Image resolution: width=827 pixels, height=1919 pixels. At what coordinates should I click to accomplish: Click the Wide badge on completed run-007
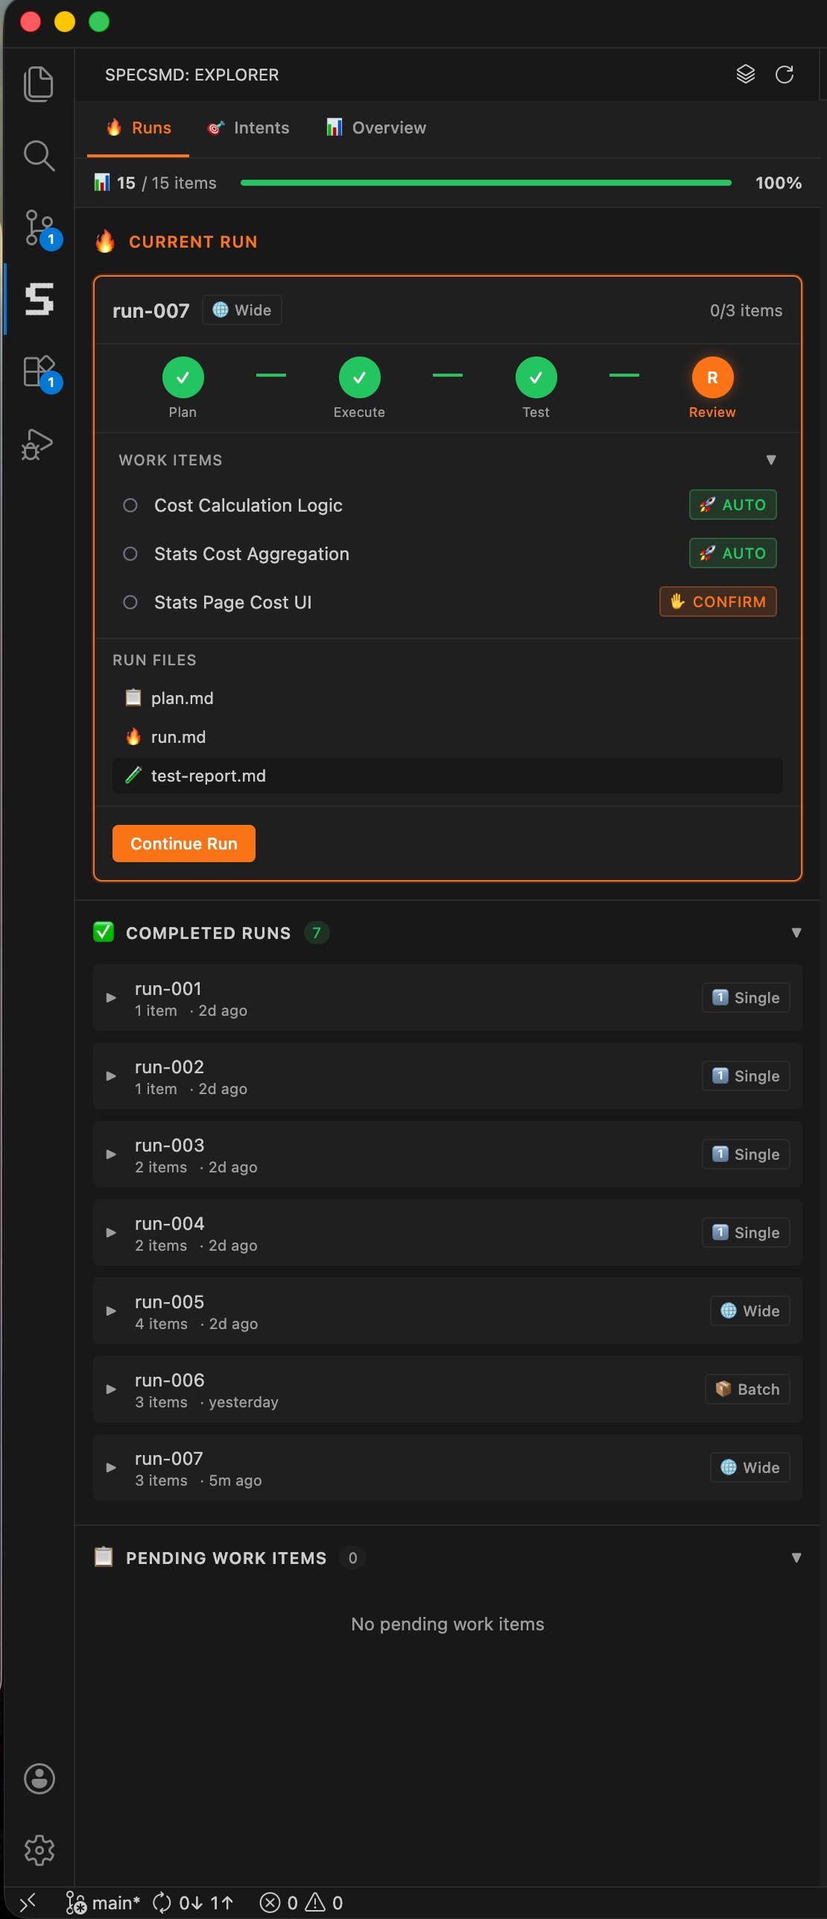[x=750, y=1468]
